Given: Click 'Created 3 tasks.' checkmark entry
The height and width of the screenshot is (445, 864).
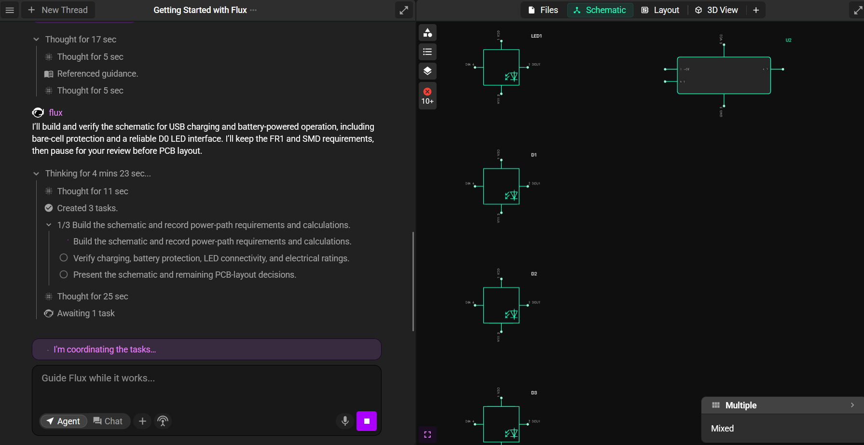Looking at the screenshot, I should pyautogui.click(x=82, y=208).
